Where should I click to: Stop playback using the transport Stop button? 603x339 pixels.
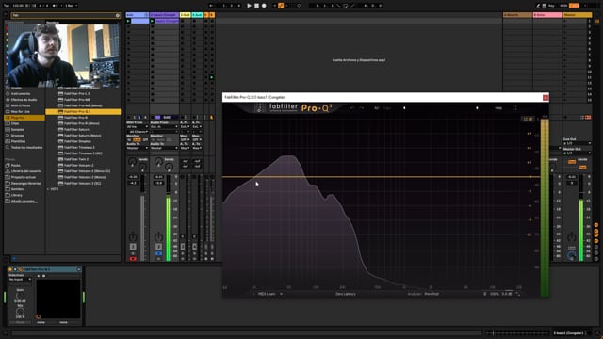click(x=256, y=6)
